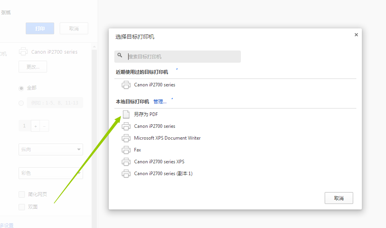Decrease copies with minus button
Viewport: 386px width, 228px height.
coord(44,126)
